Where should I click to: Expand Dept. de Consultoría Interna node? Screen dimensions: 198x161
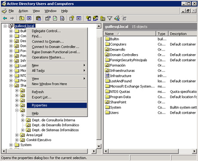[22, 120]
